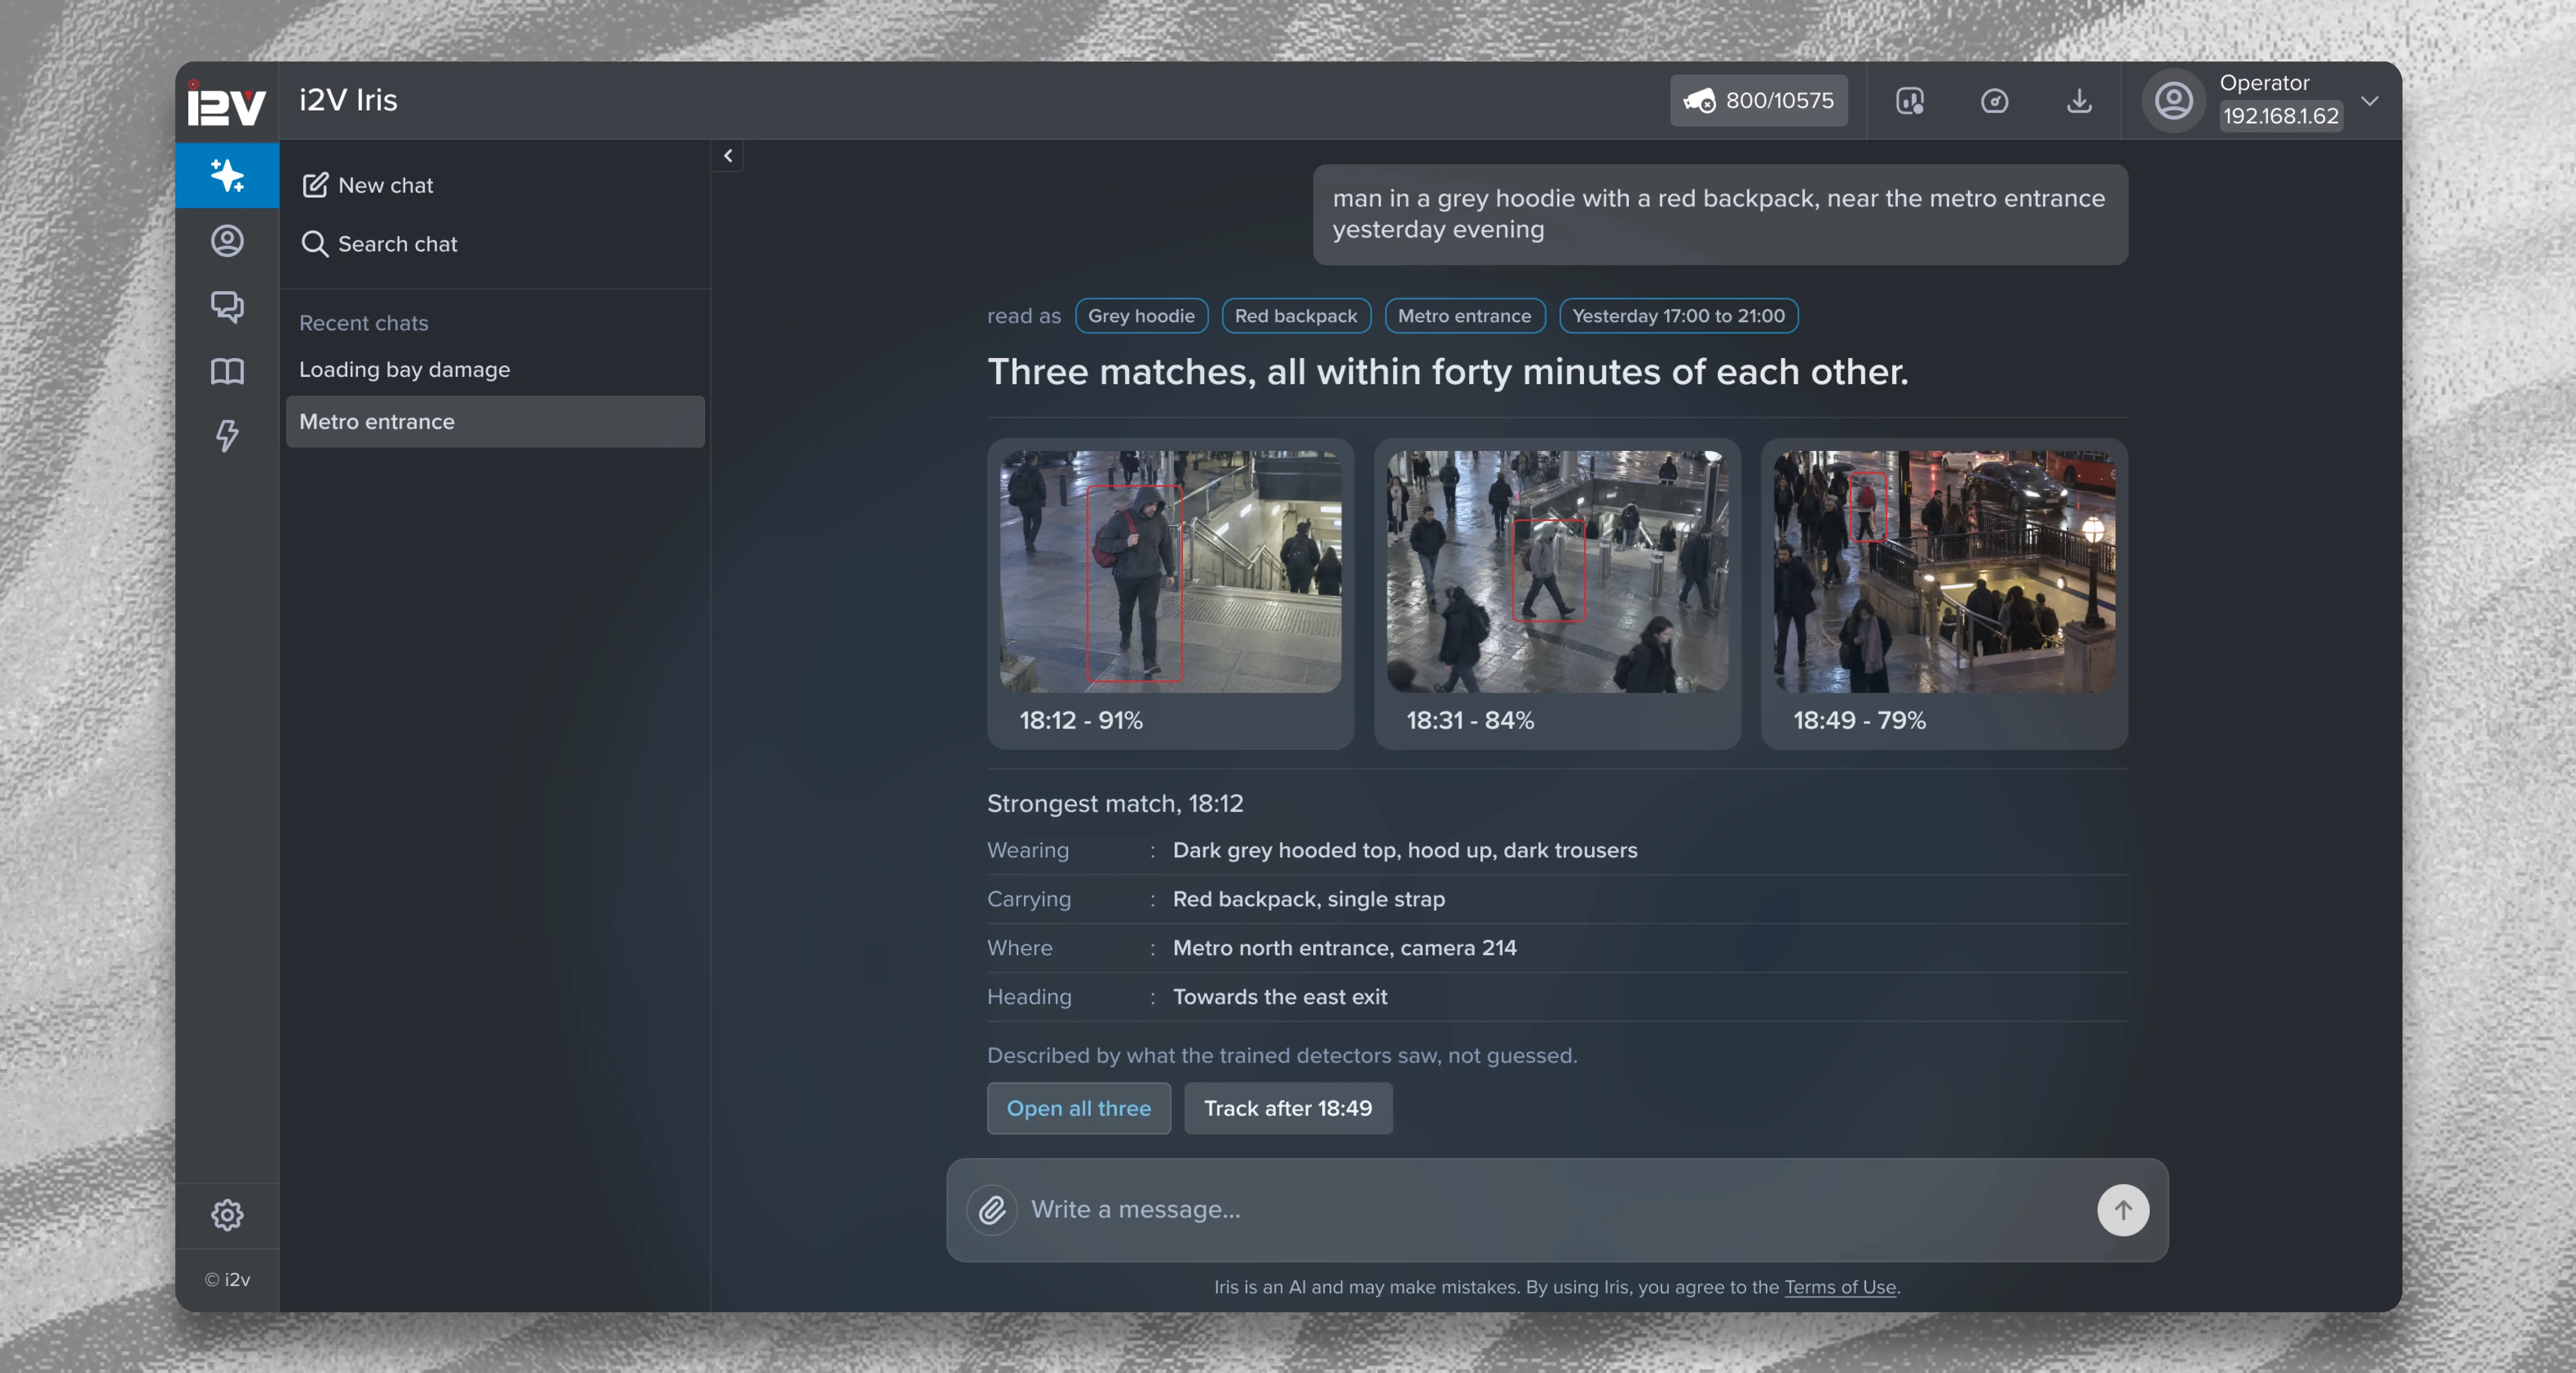Viewport: 2576px width, 1373px height.
Task: Start a New chat
Action: coord(368,186)
